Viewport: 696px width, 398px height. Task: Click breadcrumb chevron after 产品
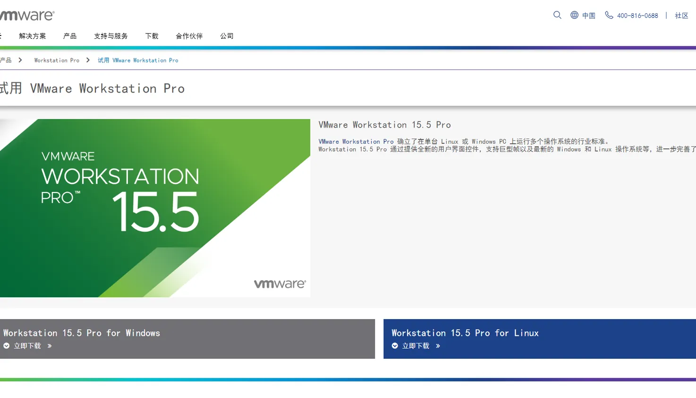[20, 60]
